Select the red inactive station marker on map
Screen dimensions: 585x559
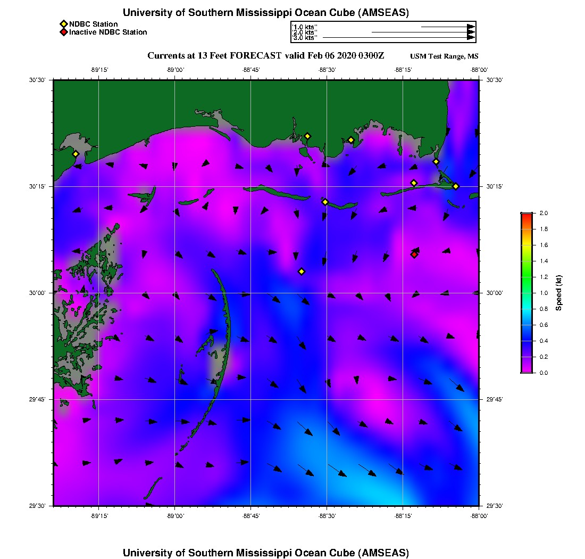414,254
